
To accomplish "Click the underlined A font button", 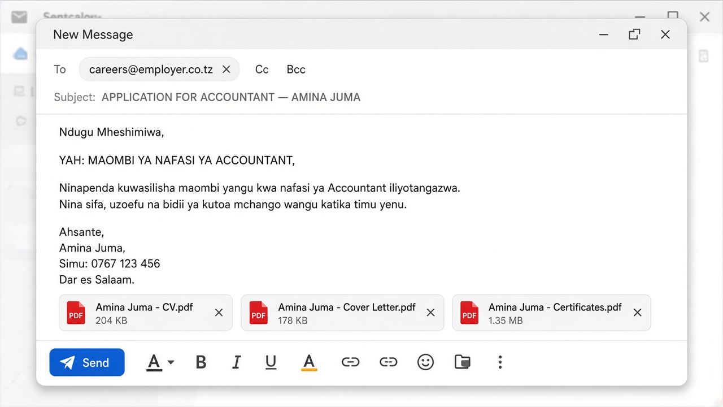I will [154, 362].
